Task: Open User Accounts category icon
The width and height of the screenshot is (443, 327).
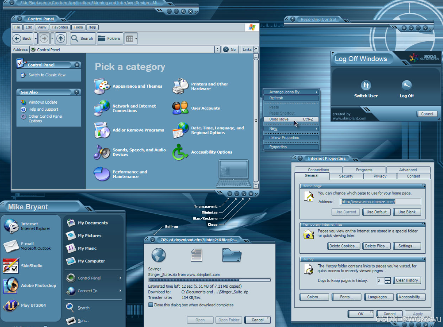Action: [180, 108]
